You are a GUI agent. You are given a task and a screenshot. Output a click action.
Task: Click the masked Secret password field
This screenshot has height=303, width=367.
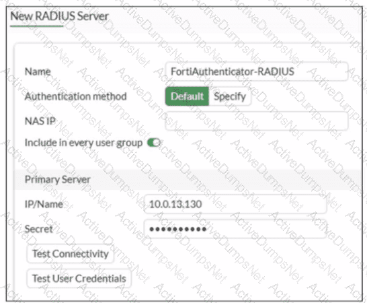(x=235, y=229)
